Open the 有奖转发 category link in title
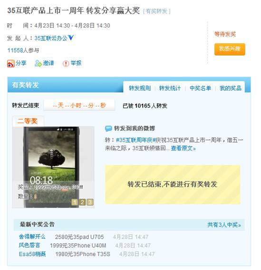This screenshot has height=270, width=261. click(x=156, y=11)
